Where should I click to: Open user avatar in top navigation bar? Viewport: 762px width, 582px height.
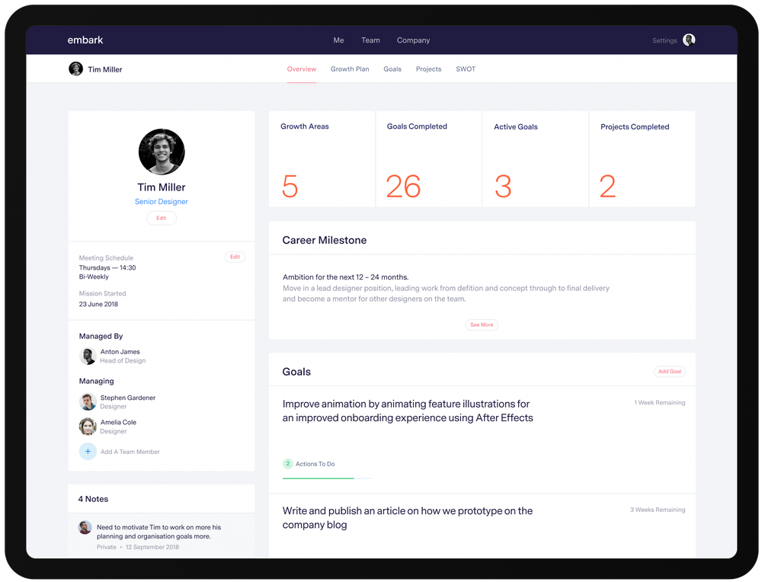tap(689, 40)
